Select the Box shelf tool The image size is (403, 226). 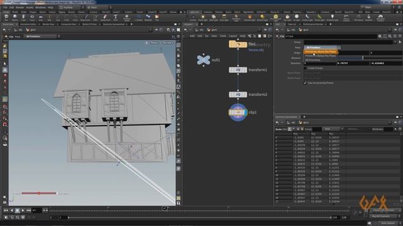[6, 18]
